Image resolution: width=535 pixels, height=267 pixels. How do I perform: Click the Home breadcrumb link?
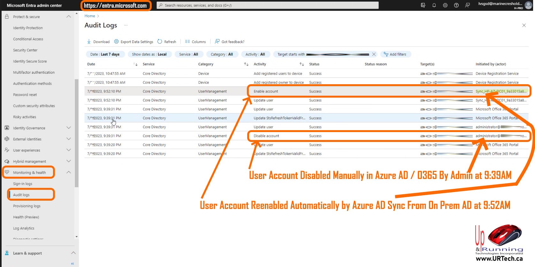tap(90, 16)
